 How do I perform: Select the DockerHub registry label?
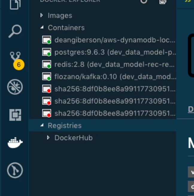click(x=74, y=138)
